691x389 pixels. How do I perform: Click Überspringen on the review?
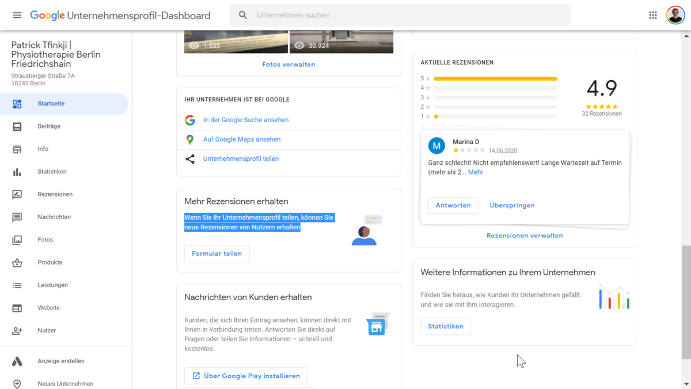pyautogui.click(x=512, y=205)
